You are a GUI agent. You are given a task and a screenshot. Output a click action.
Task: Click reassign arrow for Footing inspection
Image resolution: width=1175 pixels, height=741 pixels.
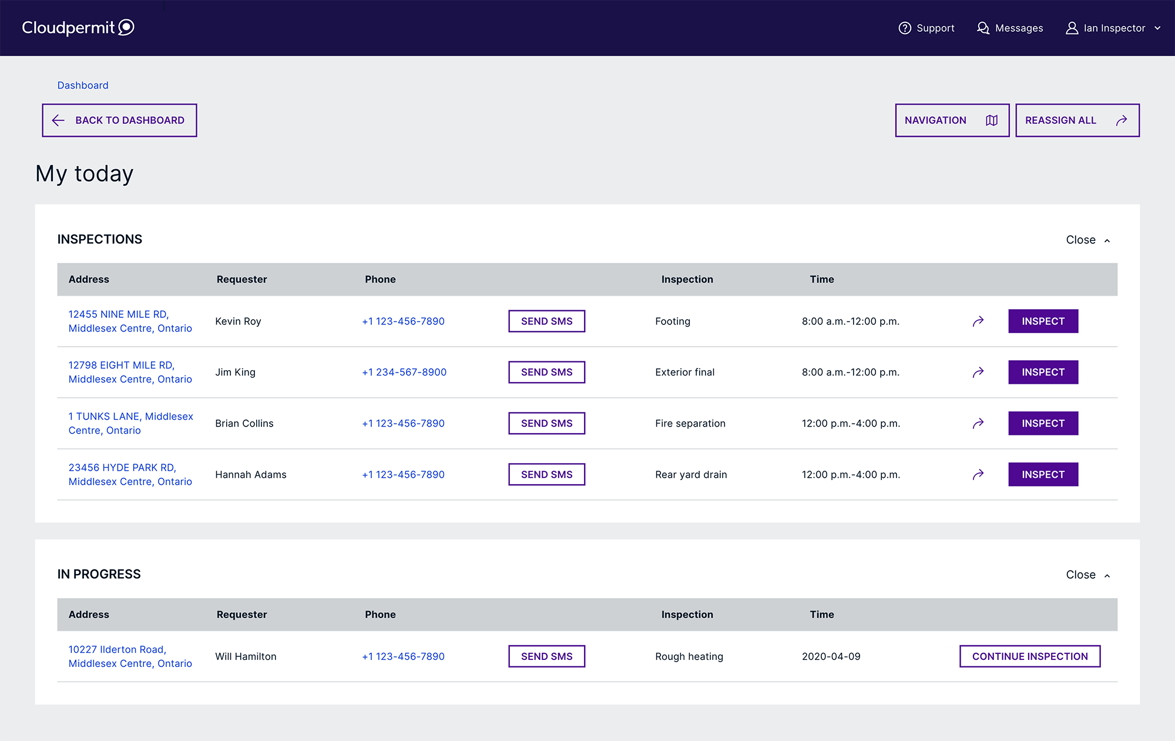click(x=978, y=321)
